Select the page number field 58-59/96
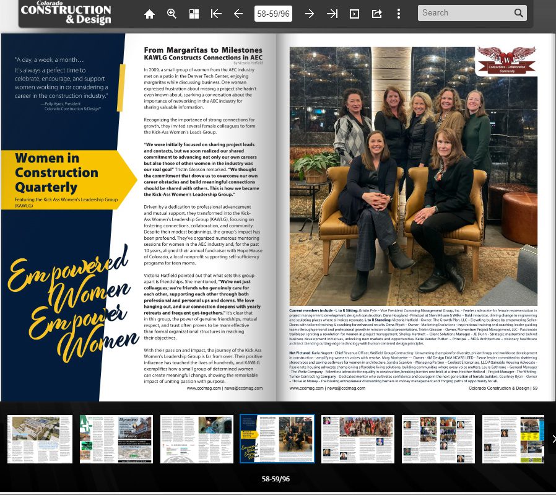This screenshot has height=495, width=556. 274,14
